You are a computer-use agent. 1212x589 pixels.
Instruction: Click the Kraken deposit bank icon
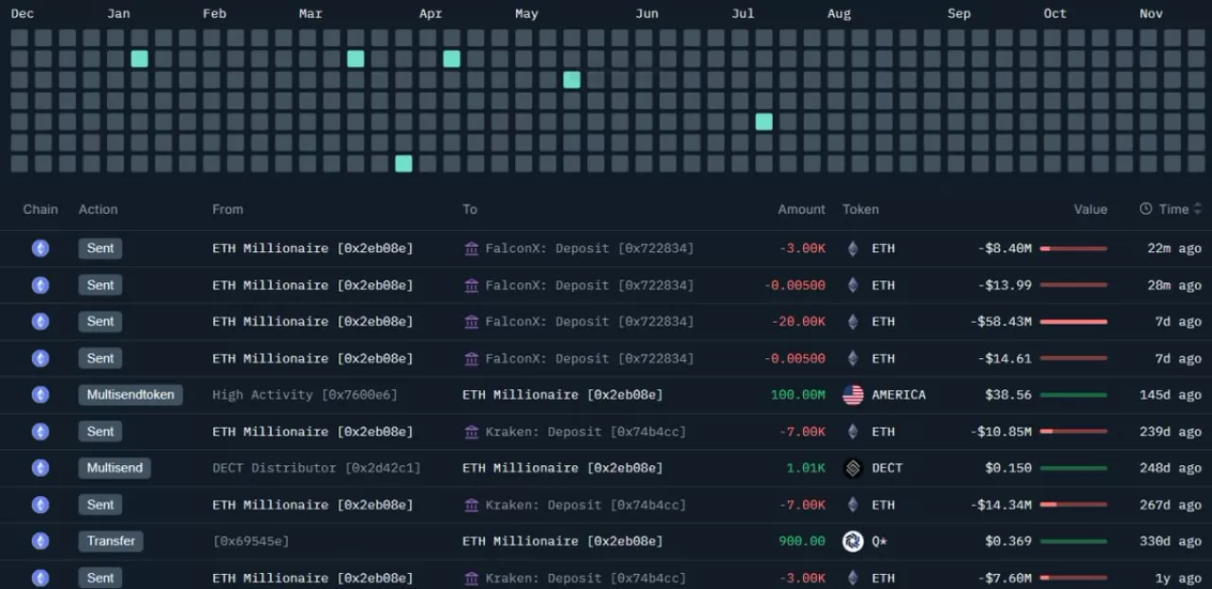coord(472,432)
